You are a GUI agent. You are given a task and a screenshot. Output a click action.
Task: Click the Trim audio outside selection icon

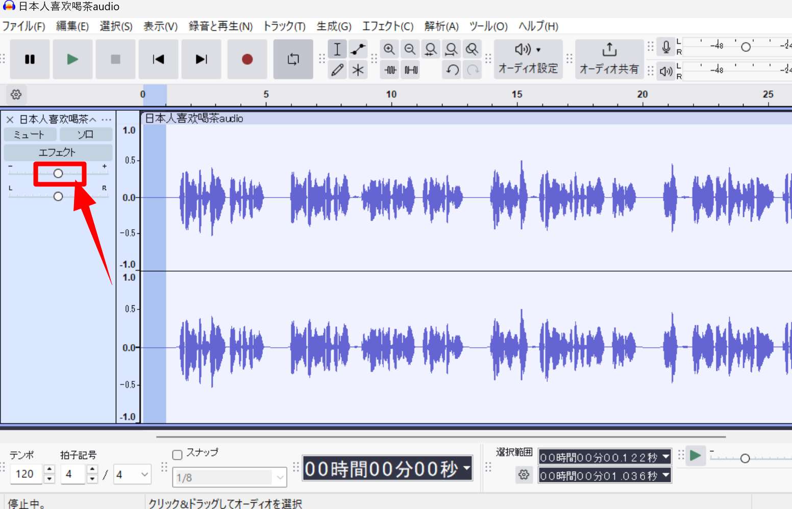[390, 69]
